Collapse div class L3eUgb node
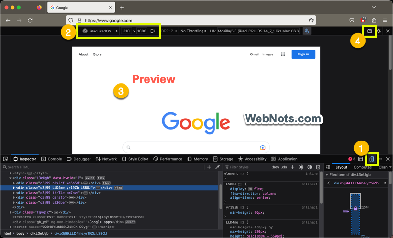393x238 pixels. (11, 178)
